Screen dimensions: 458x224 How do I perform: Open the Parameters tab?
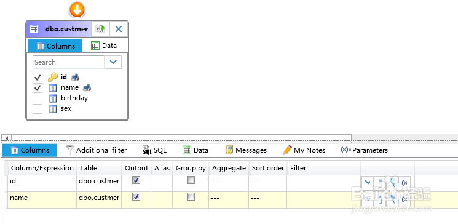pos(364,150)
